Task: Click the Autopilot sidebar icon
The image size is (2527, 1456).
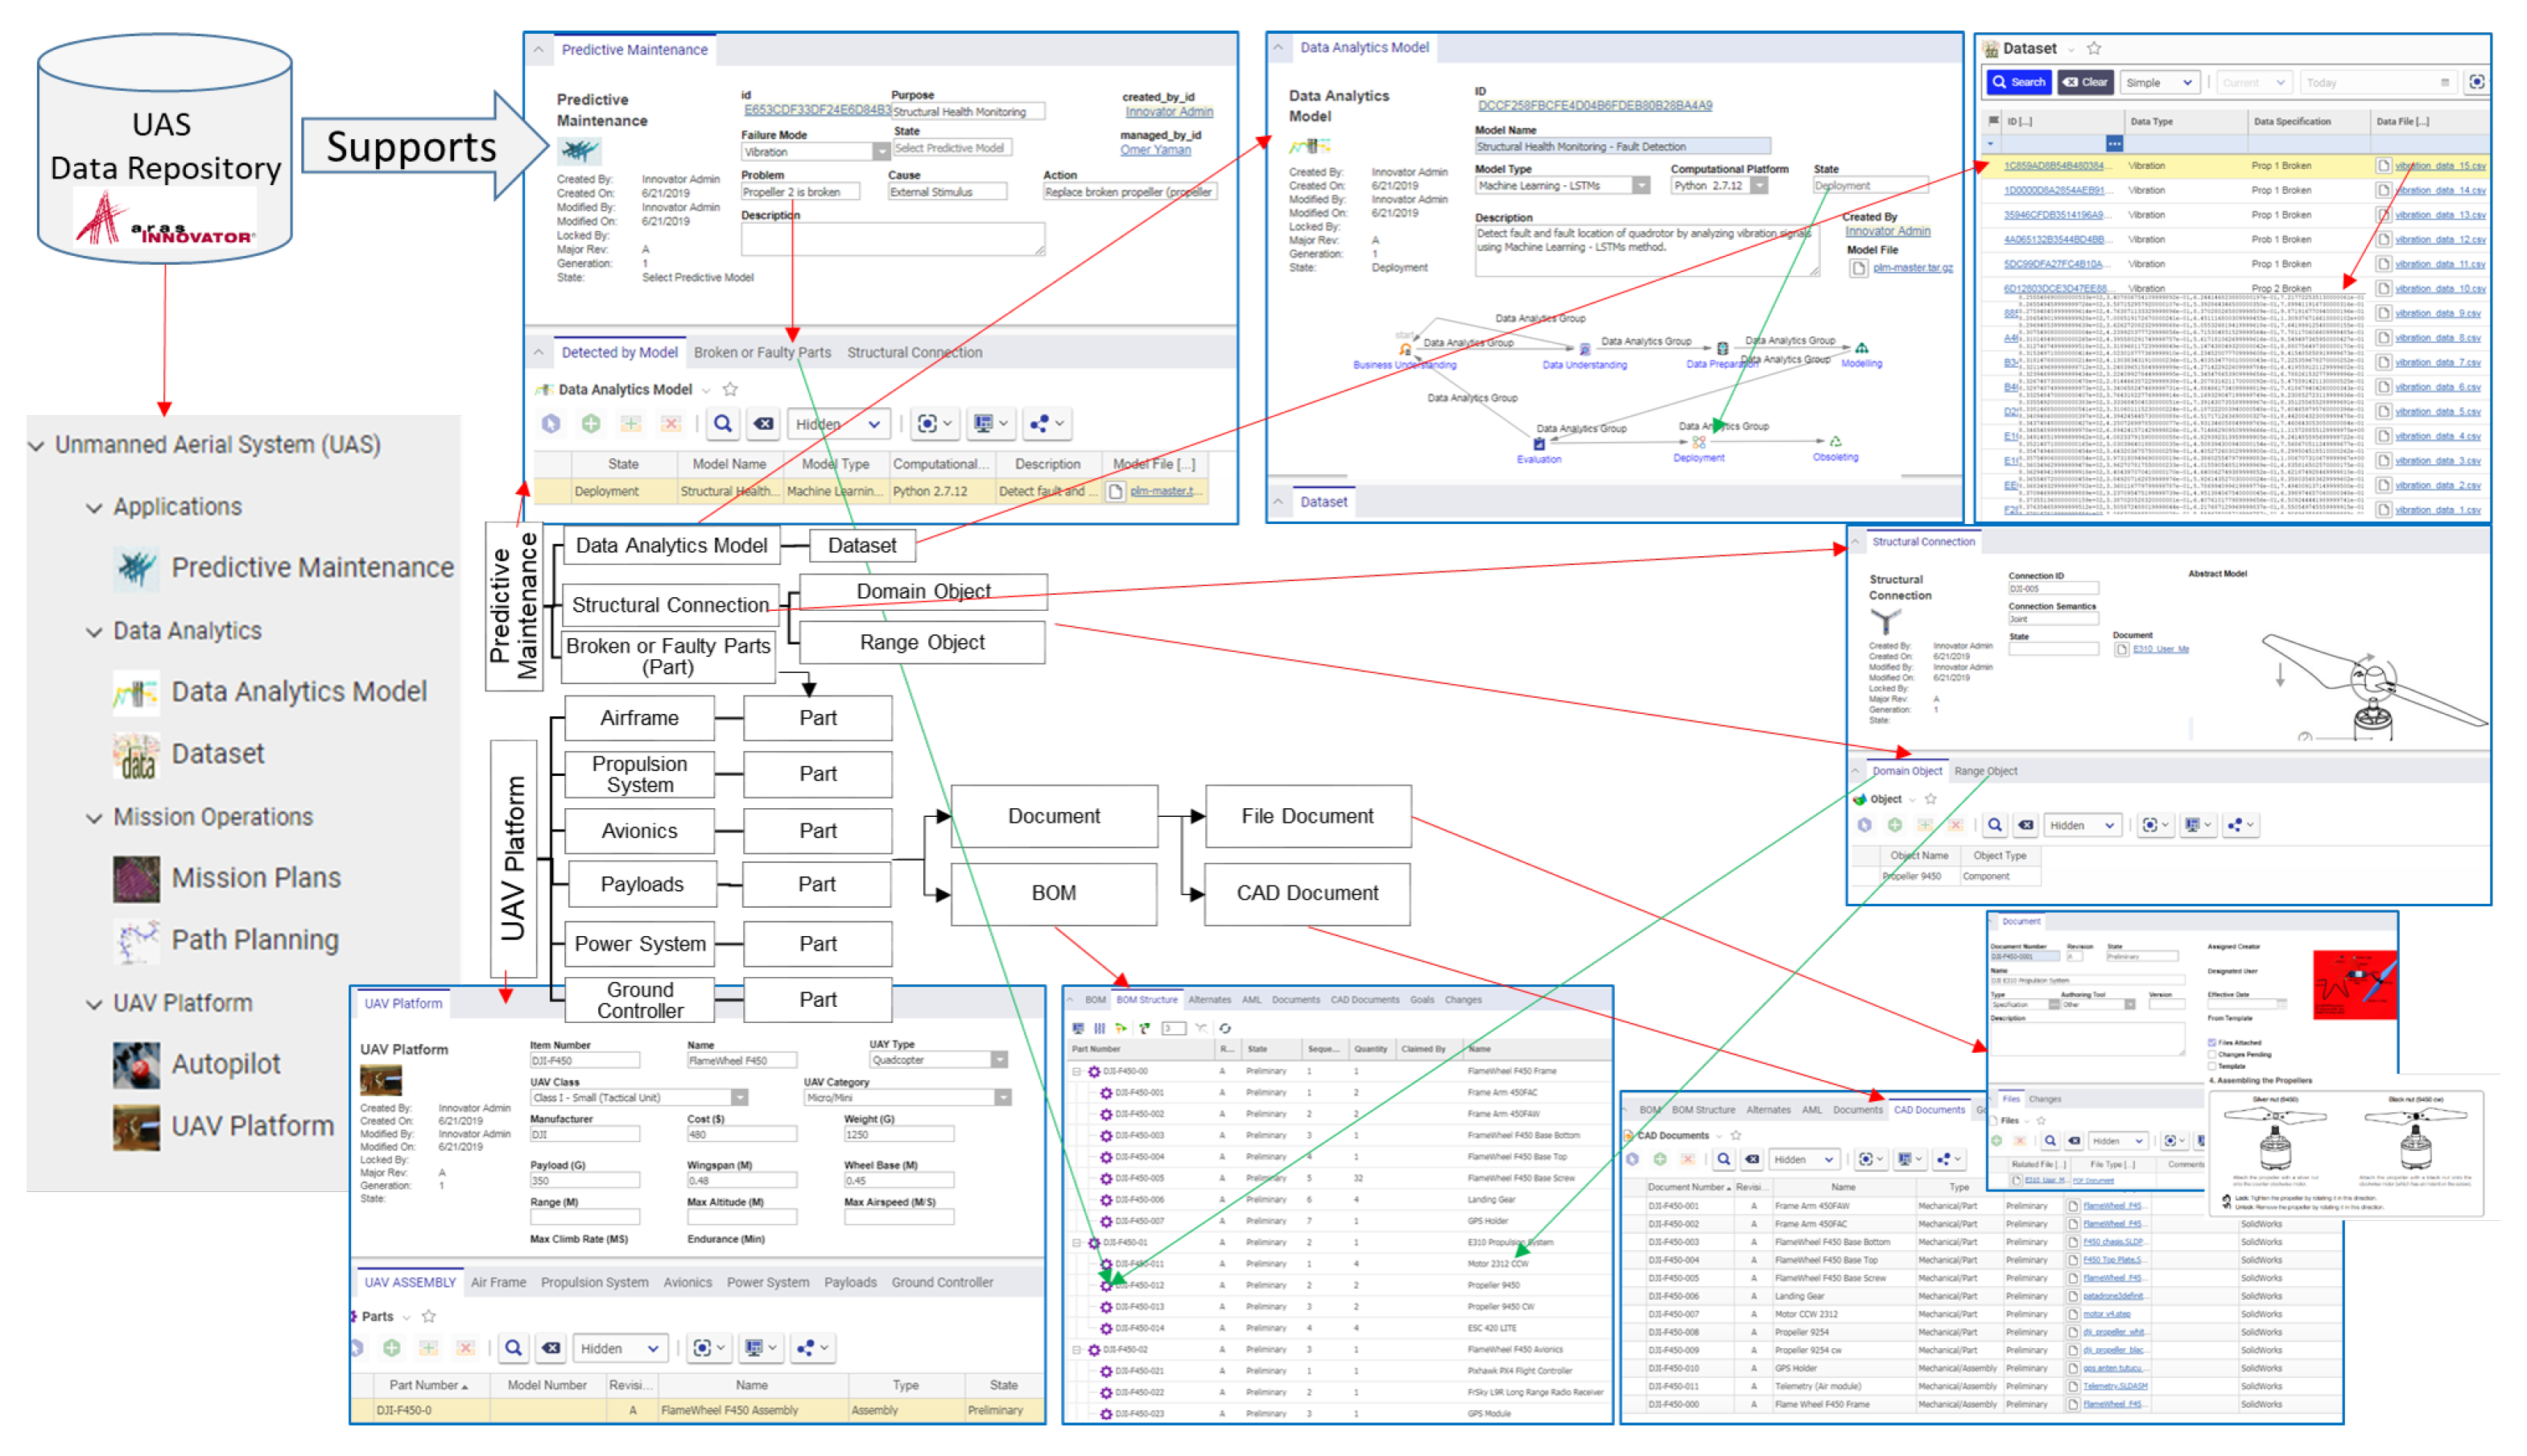Action: 136,1064
